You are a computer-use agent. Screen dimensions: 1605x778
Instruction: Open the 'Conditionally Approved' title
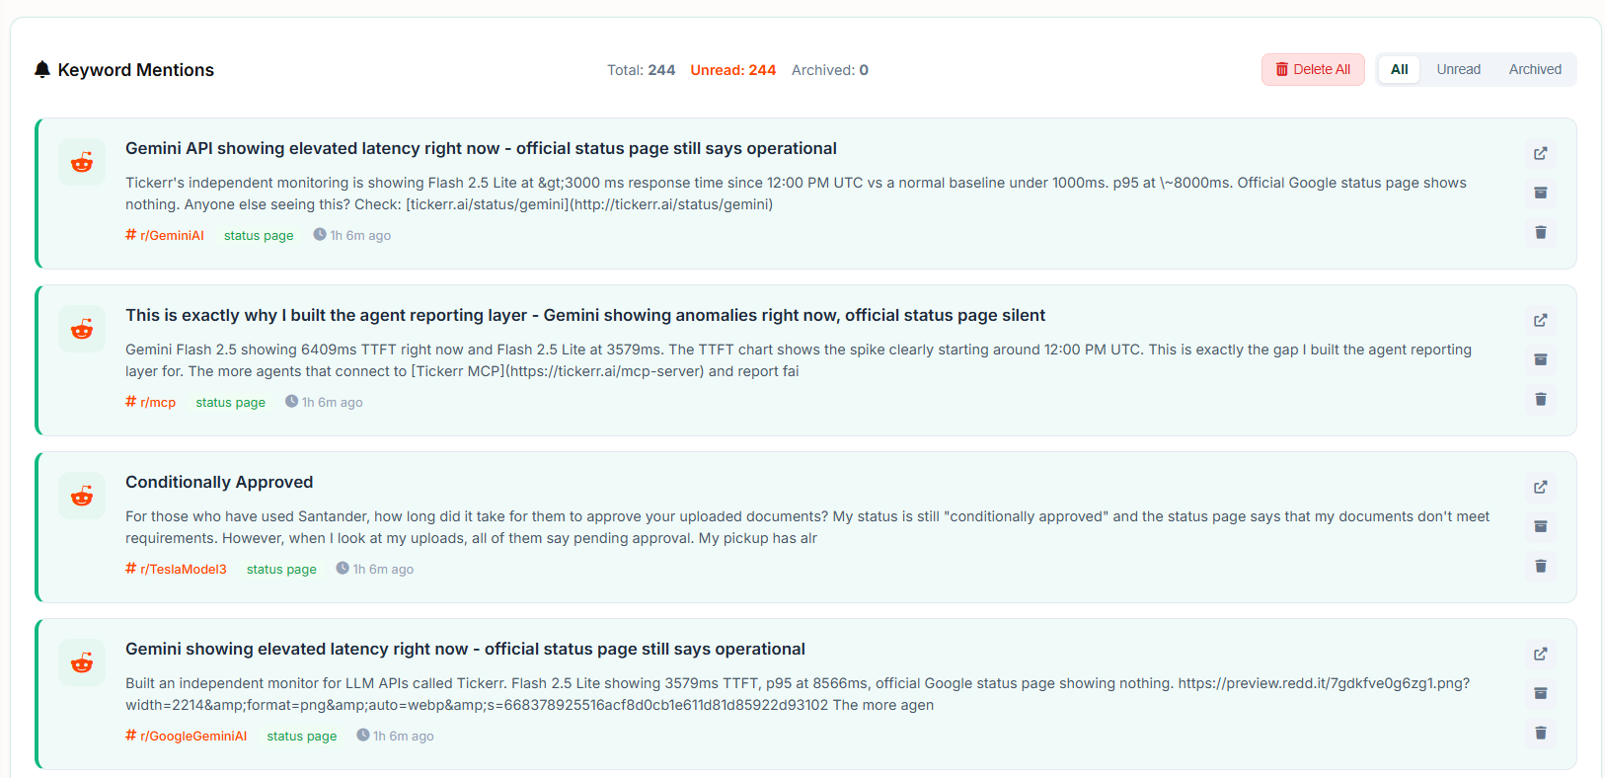click(219, 482)
